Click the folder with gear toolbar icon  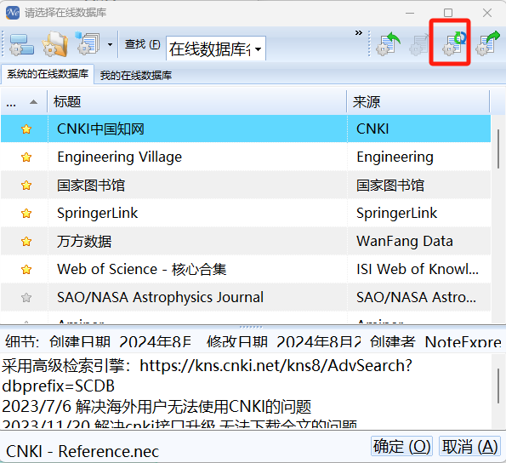(55, 44)
